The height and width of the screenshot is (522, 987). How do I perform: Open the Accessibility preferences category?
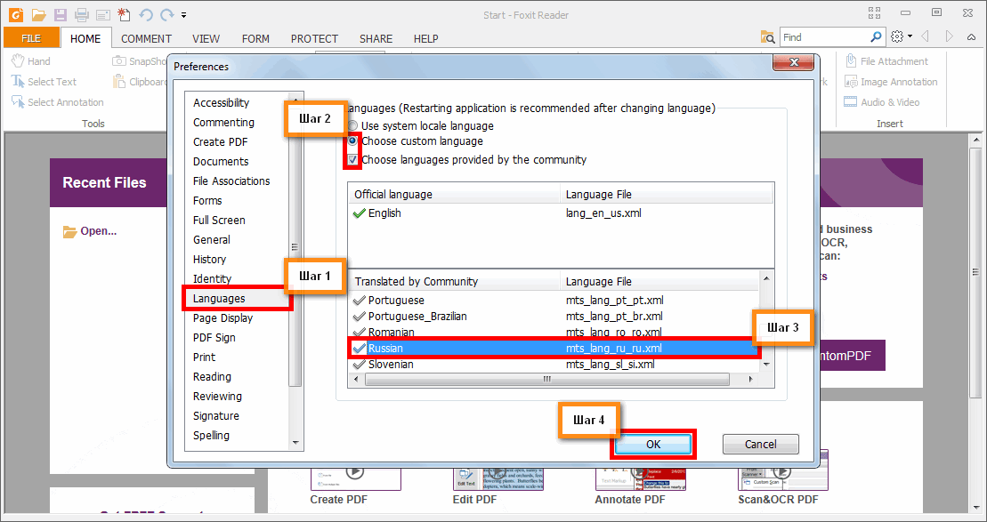(221, 102)
